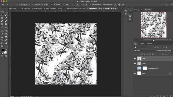Select the crossed-arrows Content-Aware Move tool

pos(6,24)
